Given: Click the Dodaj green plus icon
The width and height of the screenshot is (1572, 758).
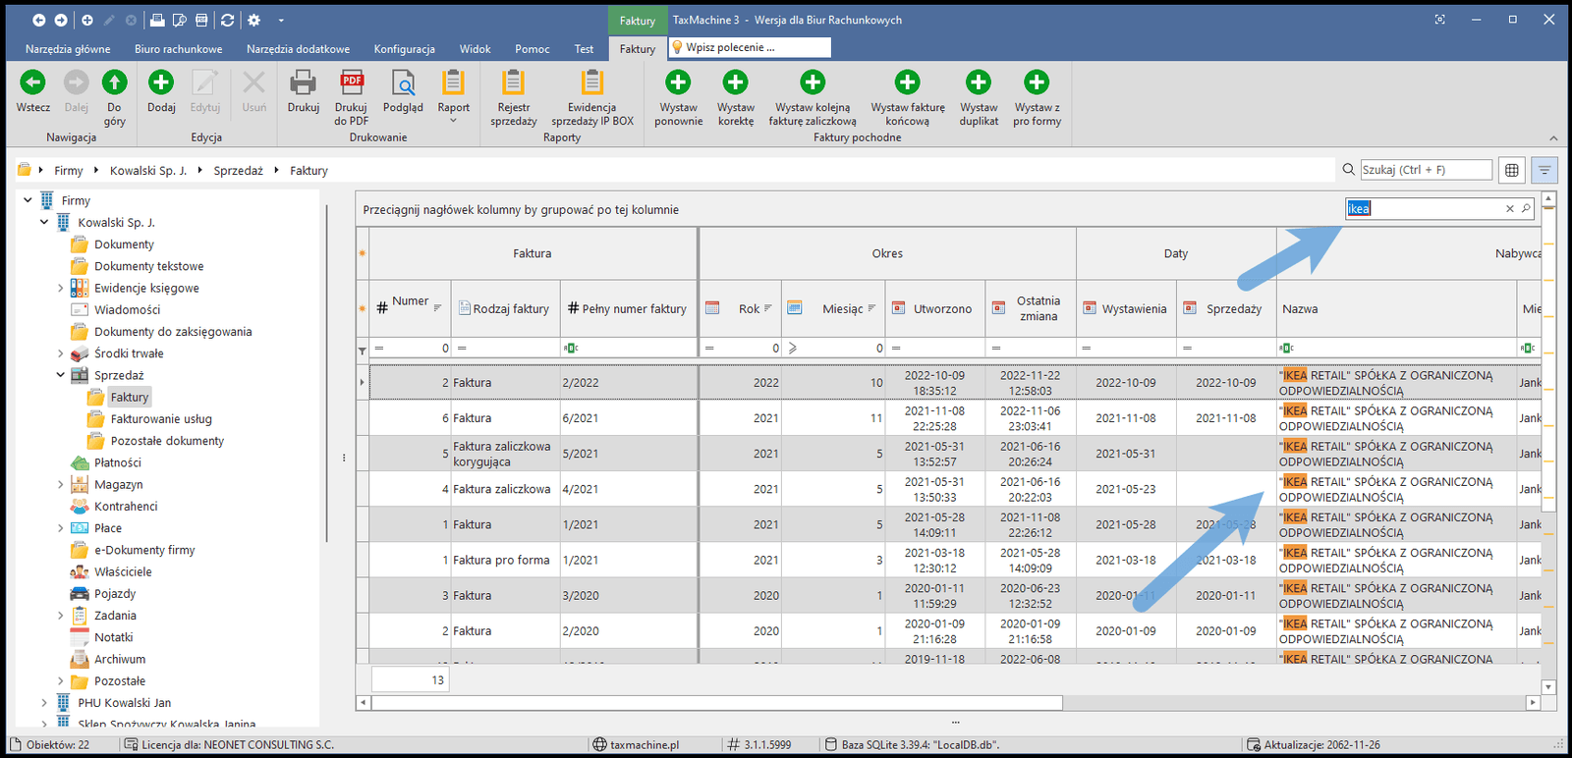Looking at the screenshot, I should pos(161,84).
